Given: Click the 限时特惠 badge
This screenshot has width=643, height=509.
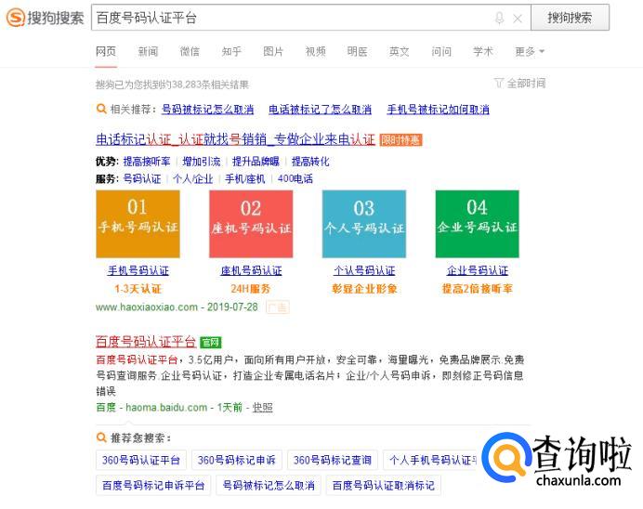Looking at the screenshot, I should 400,140.
